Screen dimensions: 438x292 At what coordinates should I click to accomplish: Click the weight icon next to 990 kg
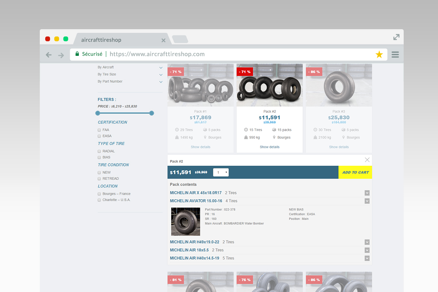tap(246, 138)
